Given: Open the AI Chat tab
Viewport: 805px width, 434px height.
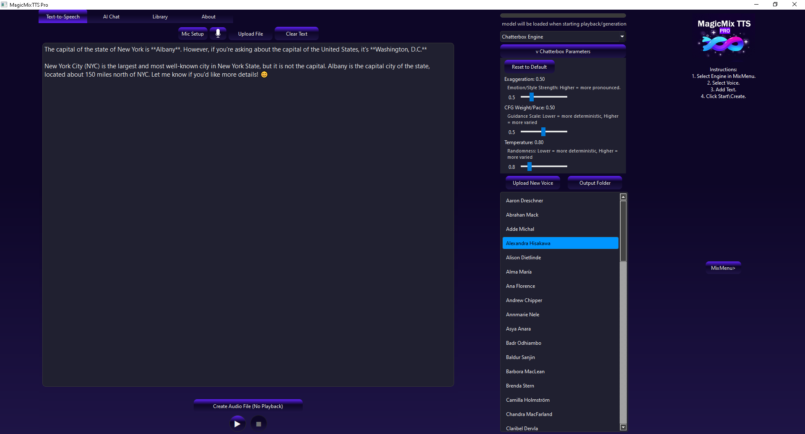Looking at the screenshot, I should [x=112, y=17].
